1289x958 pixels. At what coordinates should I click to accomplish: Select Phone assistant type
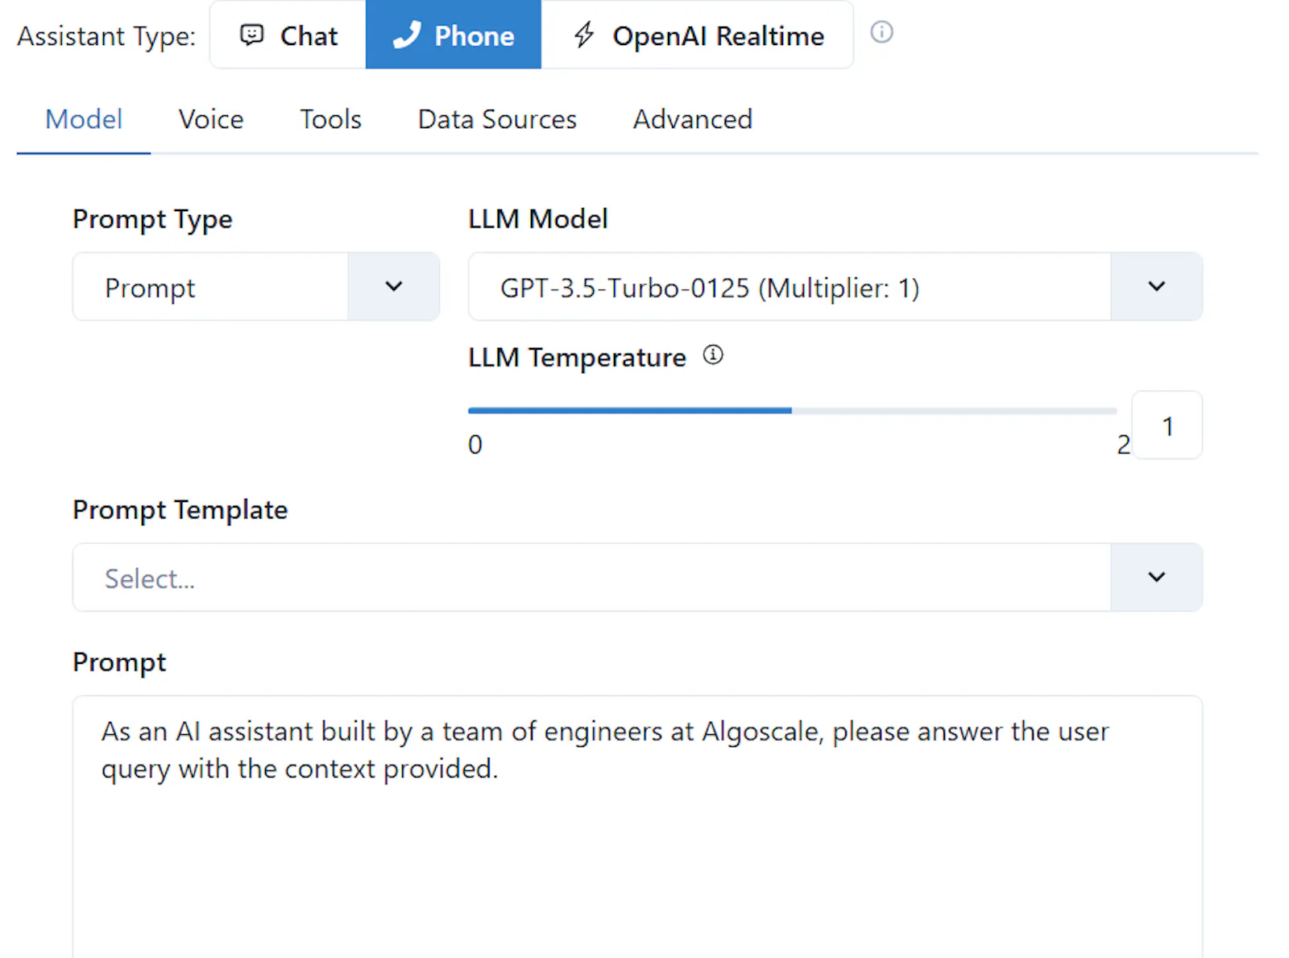coord(454,35)
